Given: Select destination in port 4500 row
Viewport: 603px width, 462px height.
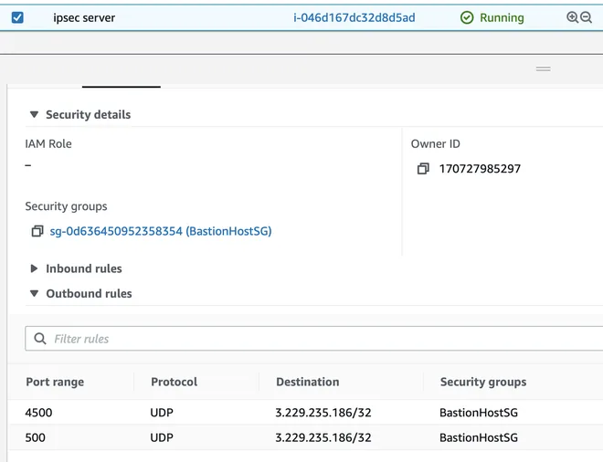Looking at the screenshot, I should [x=323, y=413].
